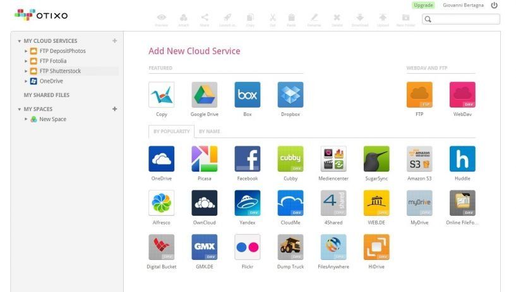Click the Share toolbar icon
The width and height of the screenshot is (516, 292).
coord(205,18)
